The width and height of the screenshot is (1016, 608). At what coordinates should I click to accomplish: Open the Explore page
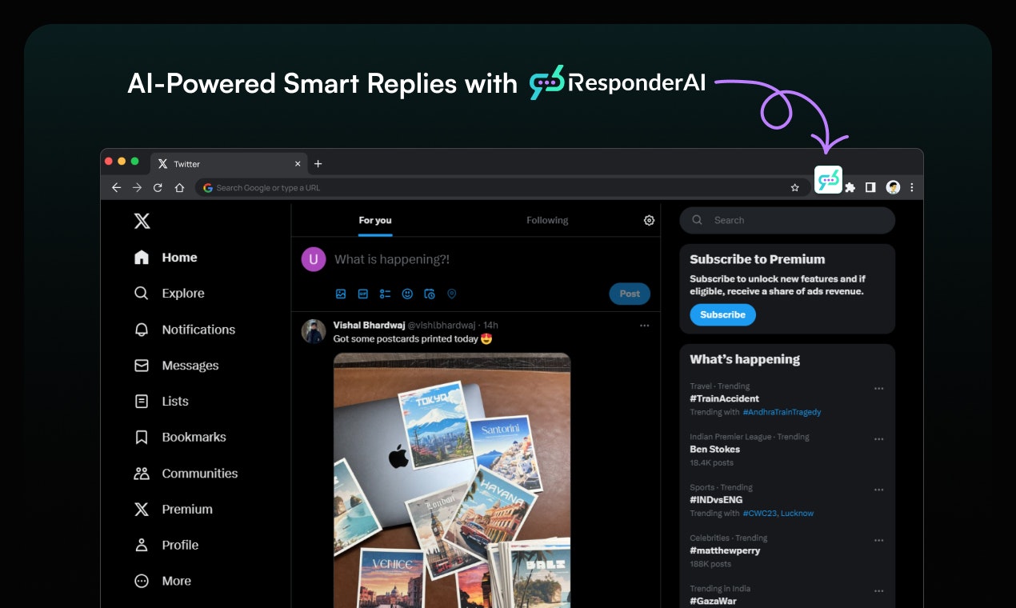[170, 294]
